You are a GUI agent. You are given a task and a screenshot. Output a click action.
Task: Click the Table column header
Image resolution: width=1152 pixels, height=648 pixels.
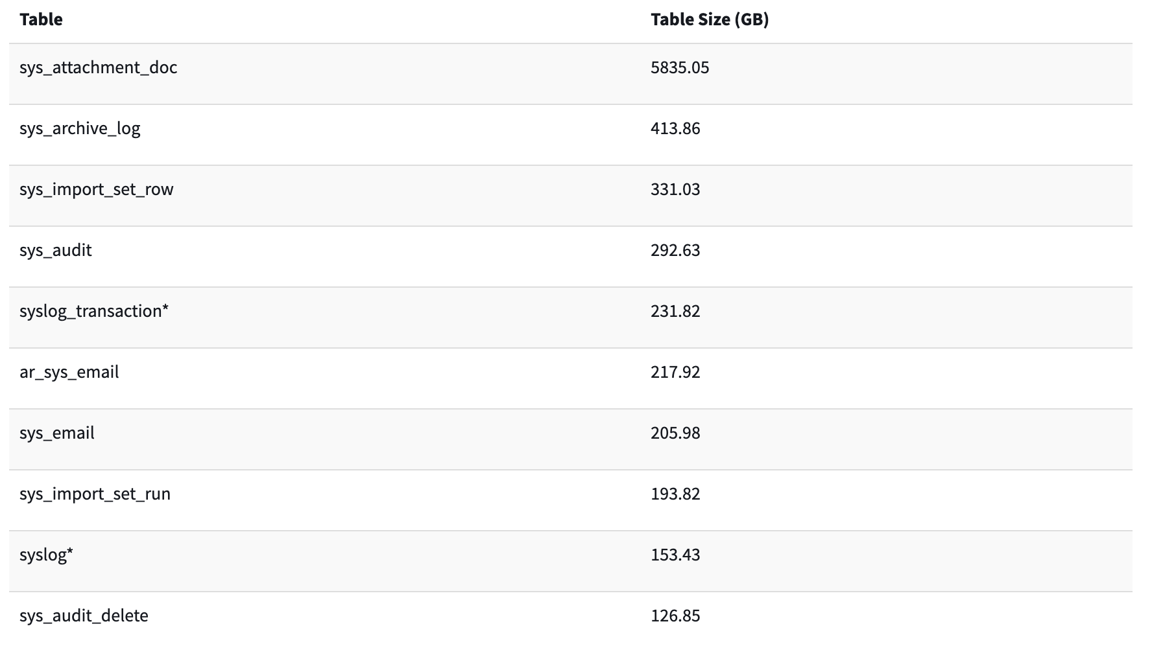(x=41, y=19)
